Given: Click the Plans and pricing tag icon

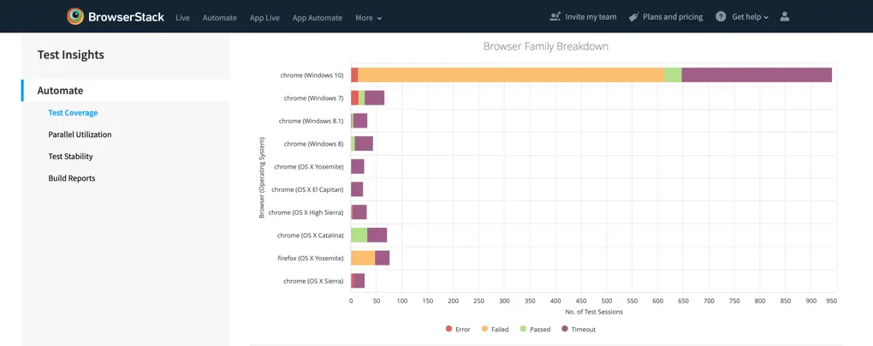Looking at the screenshot, I should 633,16.
